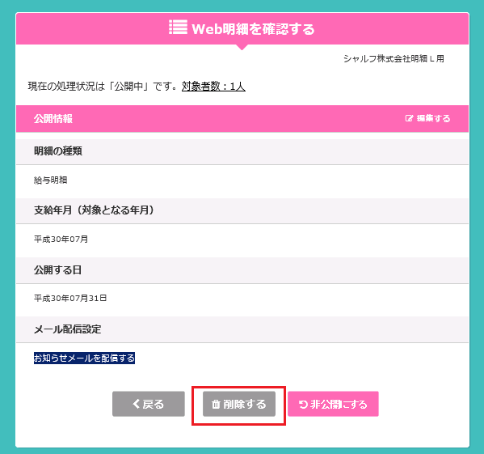Screen dimensions: 484x454
Task: Click the highlighted お知らせメールを配信する text
Action: pos(84,359)
